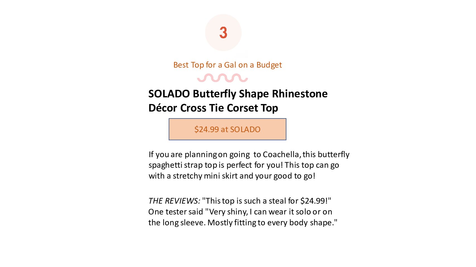Click the word Rhinestone in the heading
Image resolution: width=476 pixels, height=267 pixels.
coord(300,94)
